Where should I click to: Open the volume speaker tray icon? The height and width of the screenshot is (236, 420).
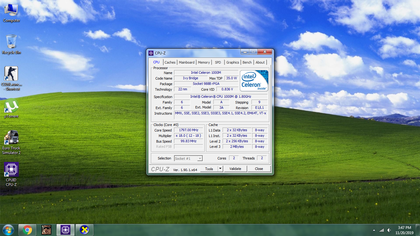[x=389, y=230]
